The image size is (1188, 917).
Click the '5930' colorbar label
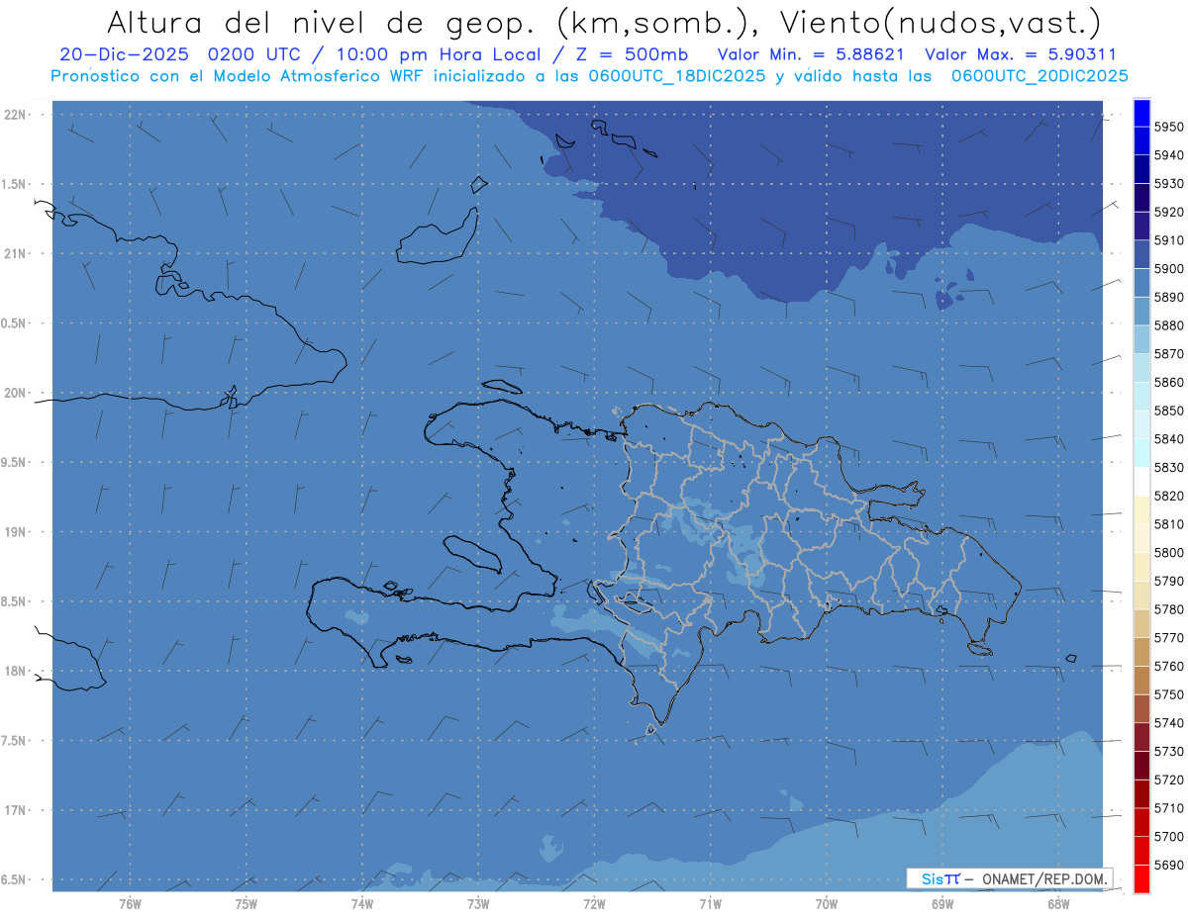coord(1168,183)
